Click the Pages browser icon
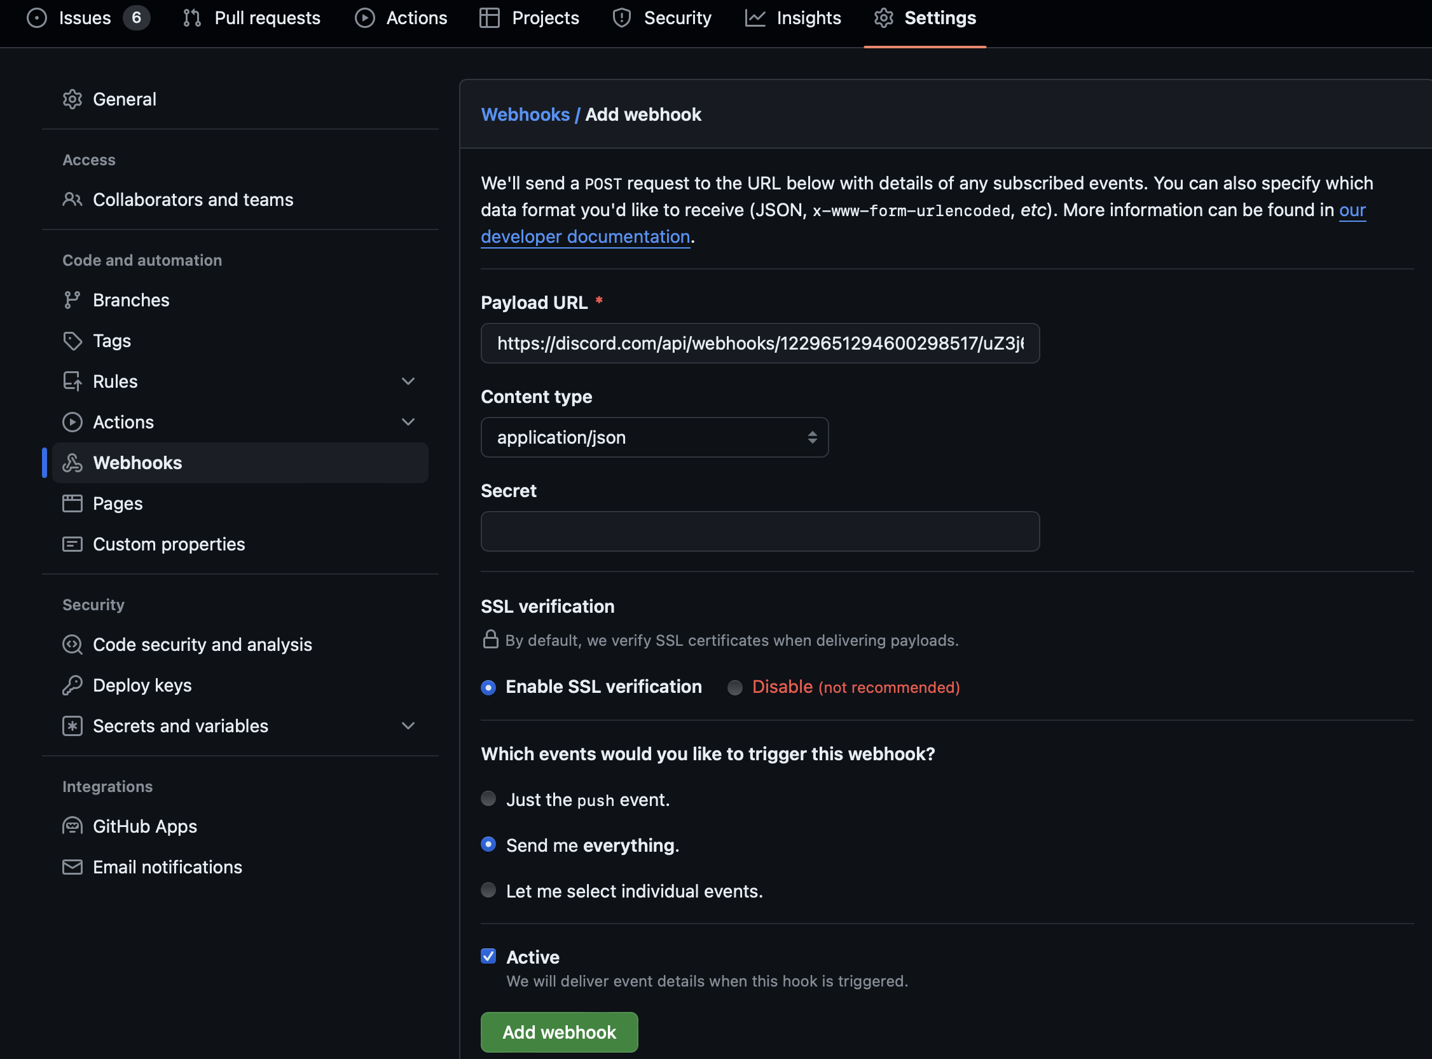1432x1059 pixels. tap(72, 503)
